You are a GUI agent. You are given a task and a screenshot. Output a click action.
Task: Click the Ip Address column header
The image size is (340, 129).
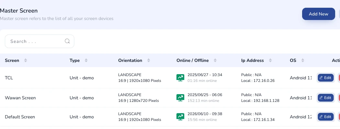coord(252,61)
